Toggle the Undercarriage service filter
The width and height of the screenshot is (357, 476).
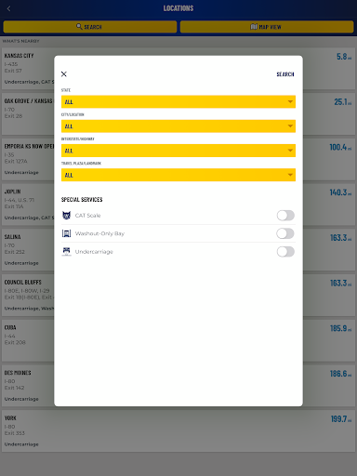[285, 252]
